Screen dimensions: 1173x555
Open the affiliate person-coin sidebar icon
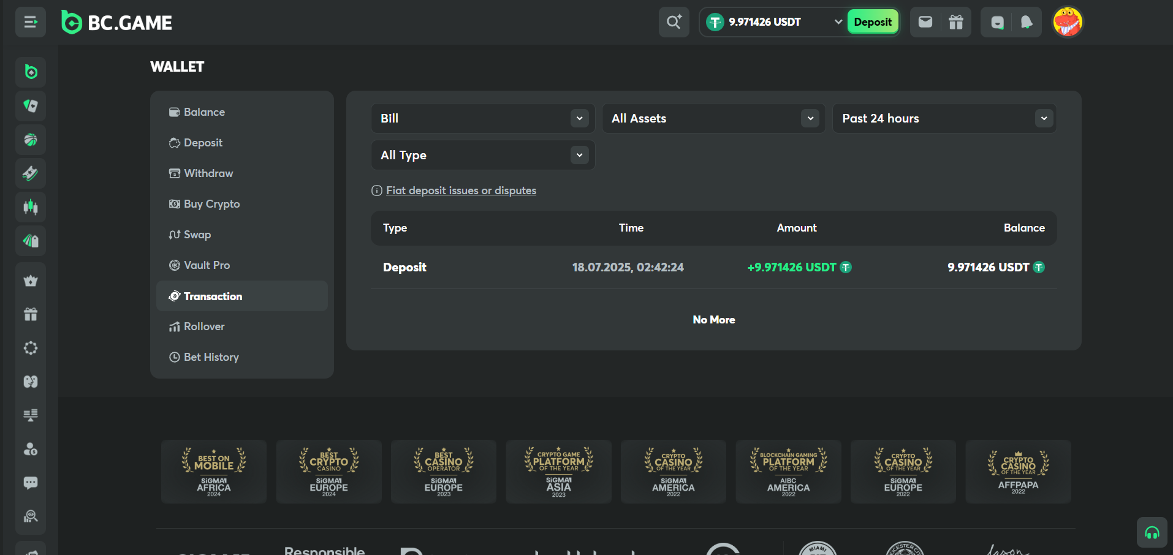(x=31, y=449)
